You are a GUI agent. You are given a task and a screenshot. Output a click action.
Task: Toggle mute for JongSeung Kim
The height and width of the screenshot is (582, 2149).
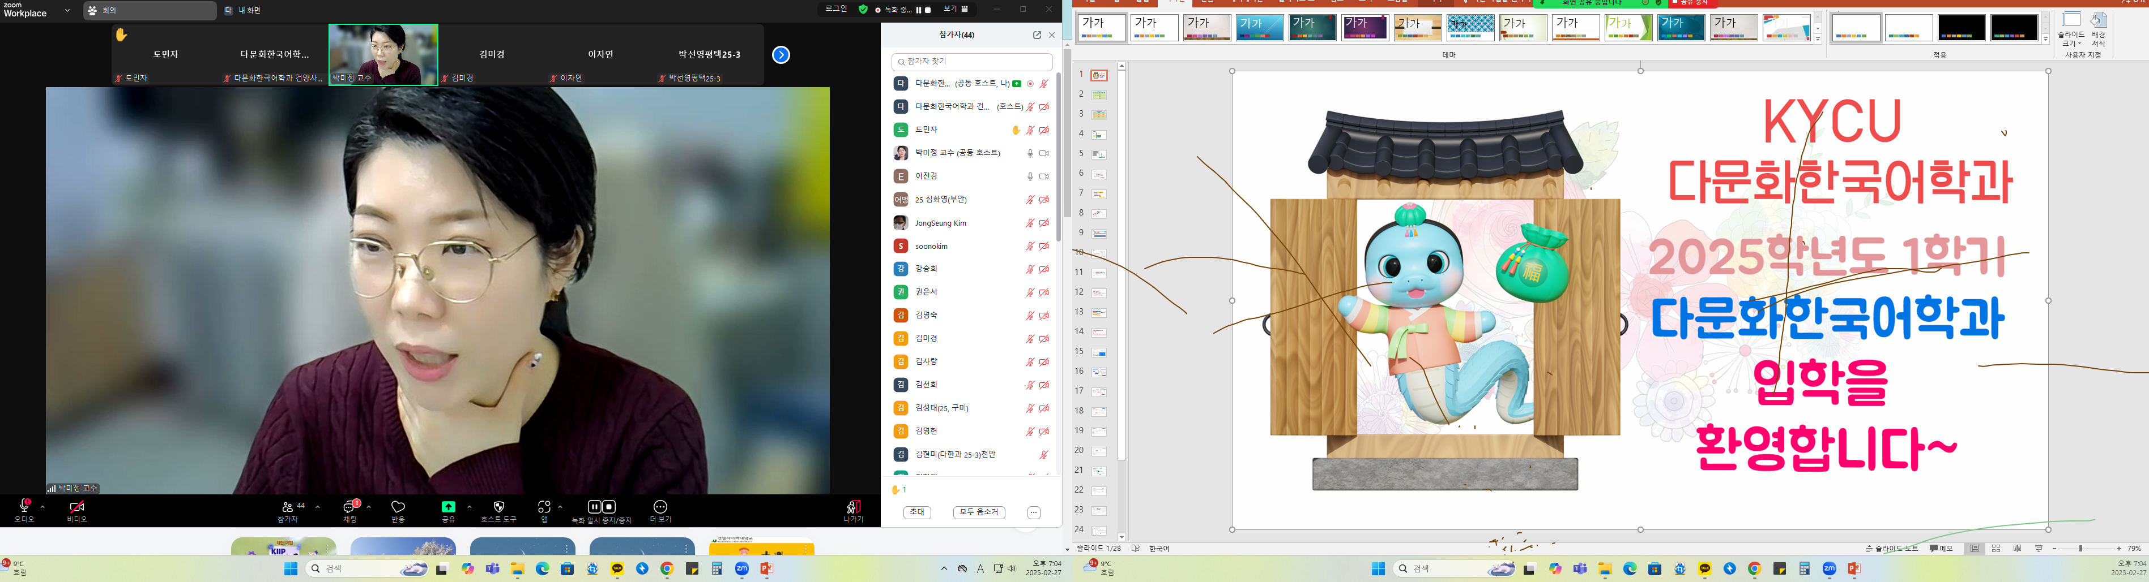tap(1030, 223)
